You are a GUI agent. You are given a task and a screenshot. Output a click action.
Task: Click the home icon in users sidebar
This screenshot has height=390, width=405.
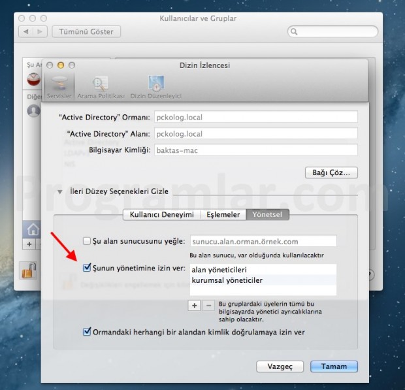coord(33,229)
